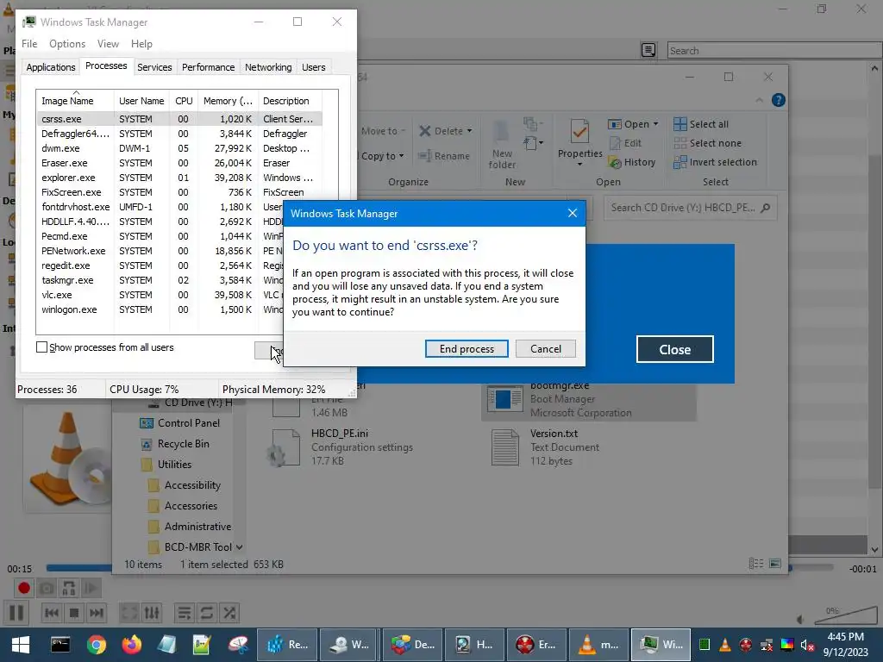Select Administrative folder in navigation tree
Viewport: 883px width, 662px height.
click(x=191, y=527)
